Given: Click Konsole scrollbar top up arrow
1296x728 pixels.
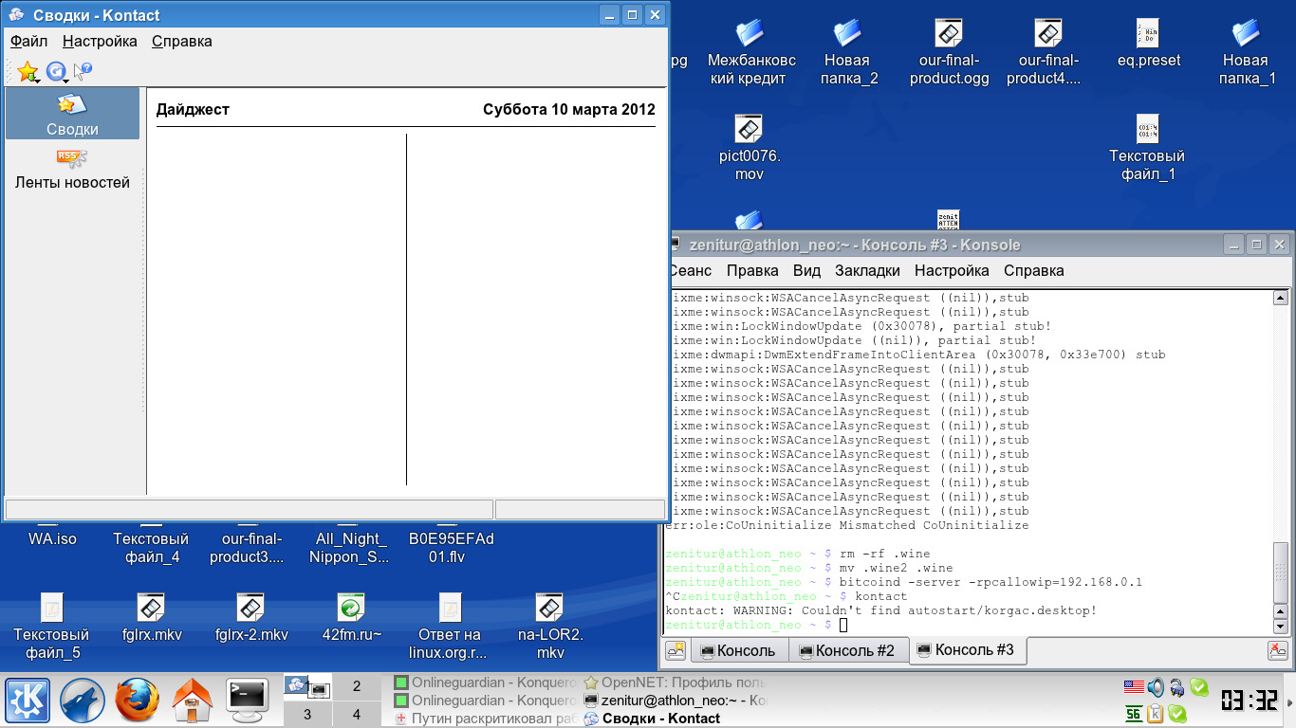Looking at the screenshot, I should (1280, 299).
